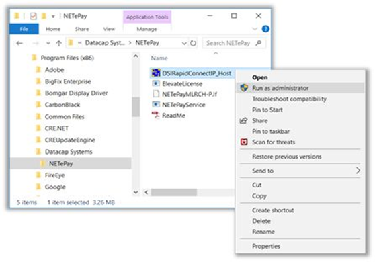This screenshot has width=375, height=262.
Task: Open the recent locations dropdown arrow
Action: click(48, 43)
